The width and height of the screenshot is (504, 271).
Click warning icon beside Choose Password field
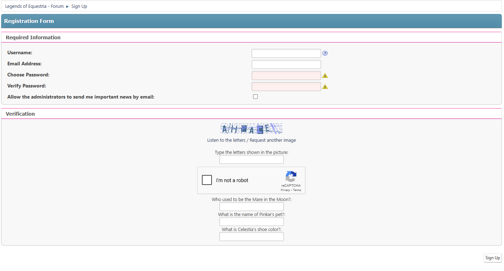325,75
